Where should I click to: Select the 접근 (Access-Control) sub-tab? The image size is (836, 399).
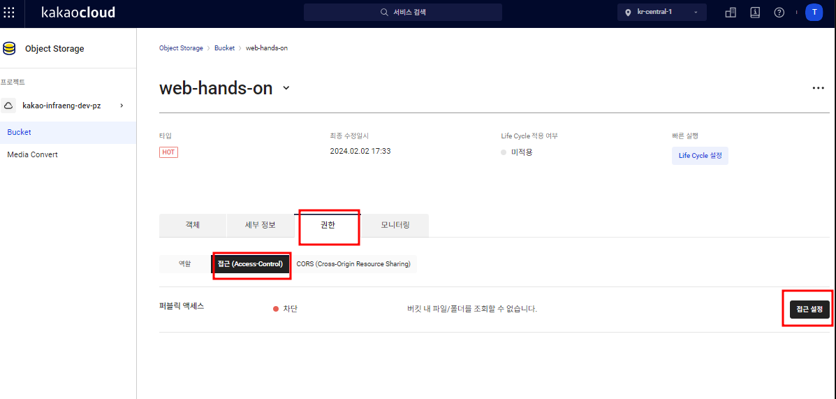tap(250, 263)
